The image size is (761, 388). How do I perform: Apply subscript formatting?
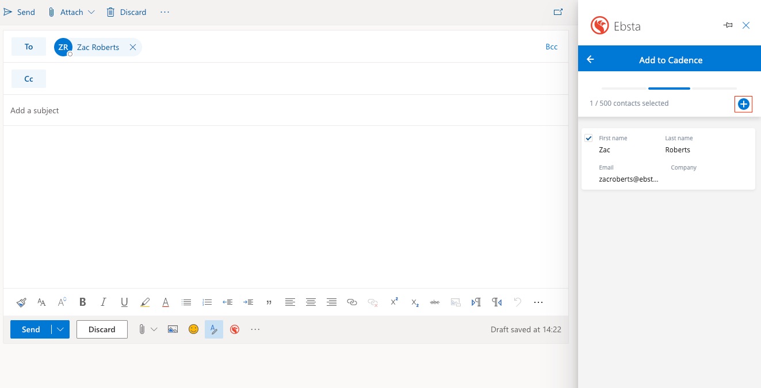(415, 302)
